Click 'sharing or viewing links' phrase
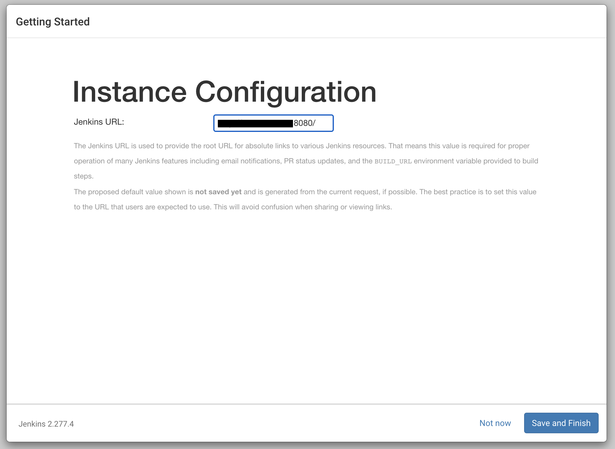 [x=353, y=207]
